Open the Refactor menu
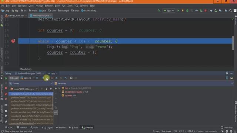 tap(49, 6)
